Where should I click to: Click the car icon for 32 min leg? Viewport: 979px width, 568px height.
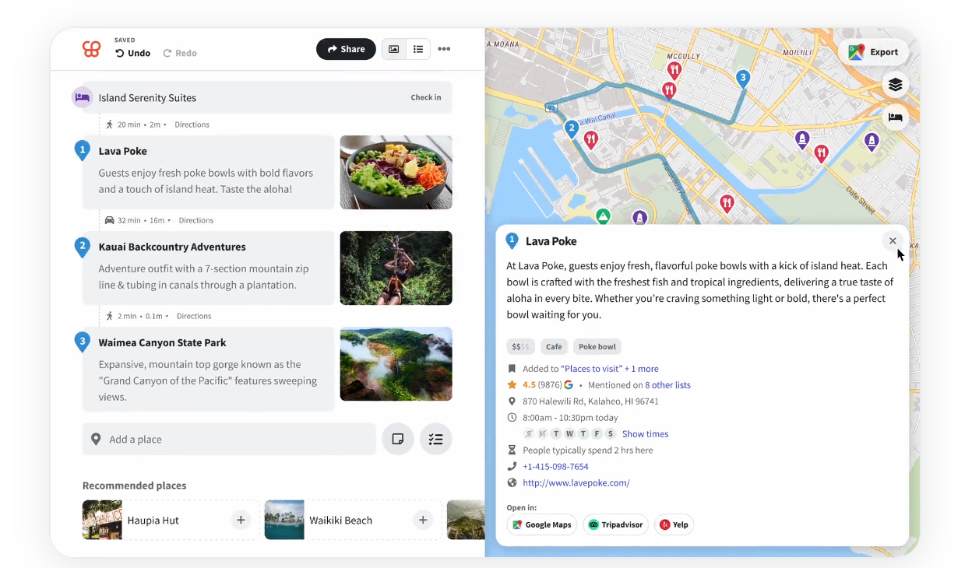coord(110,220)
